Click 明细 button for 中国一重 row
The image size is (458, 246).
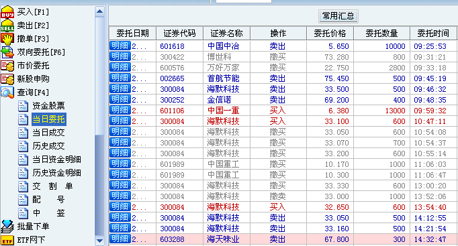pos(120,110)
